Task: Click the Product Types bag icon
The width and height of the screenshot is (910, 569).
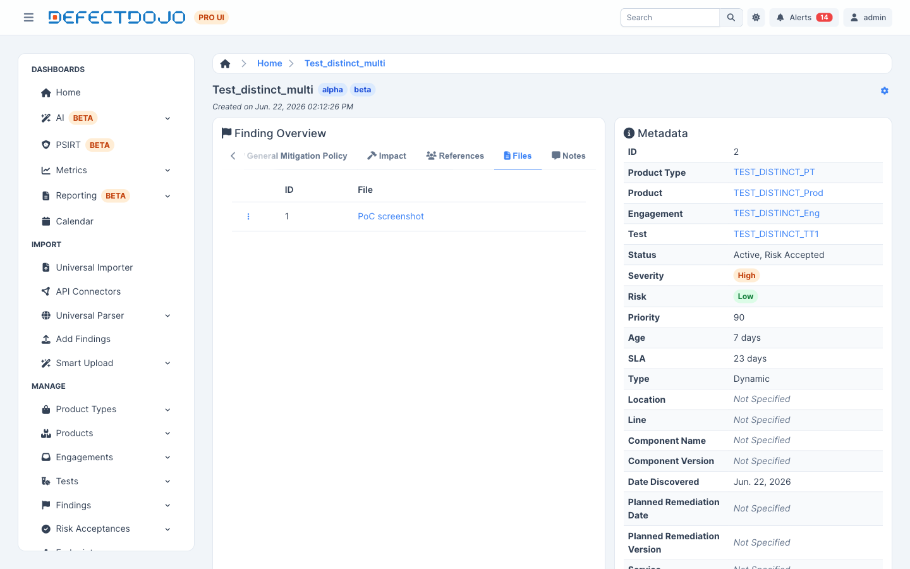Action: 45,410
